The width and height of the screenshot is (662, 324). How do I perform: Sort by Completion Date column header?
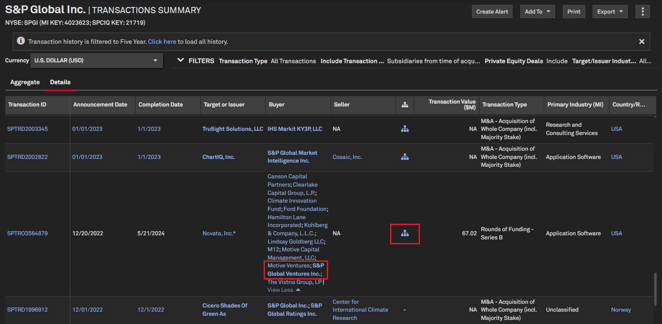click(x=161, y=104)
